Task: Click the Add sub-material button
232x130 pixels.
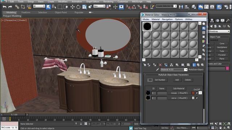Action: [177, 80]
